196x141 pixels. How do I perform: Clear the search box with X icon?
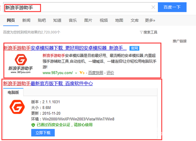(153, 7)
